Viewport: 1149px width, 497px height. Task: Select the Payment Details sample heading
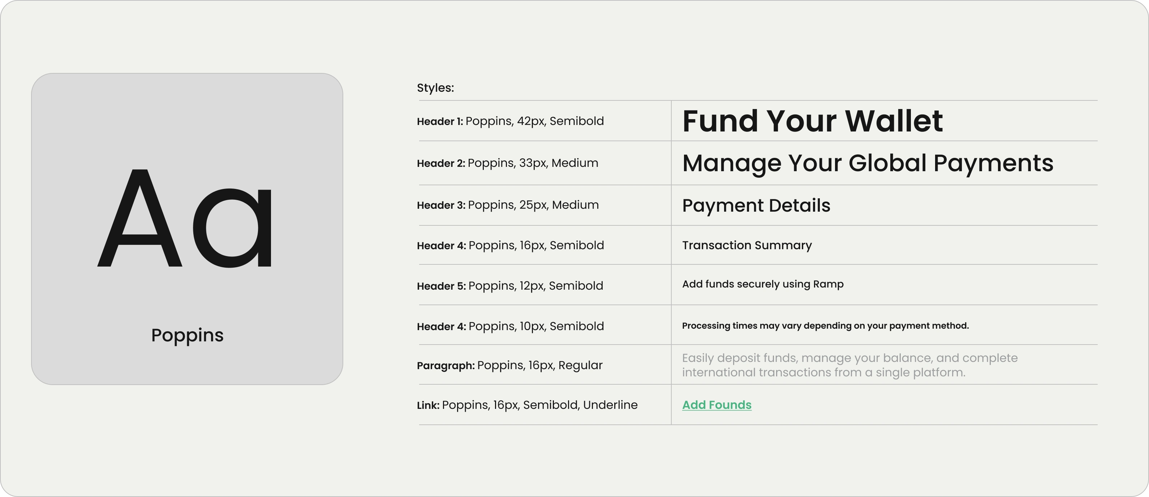click(756, 206)
